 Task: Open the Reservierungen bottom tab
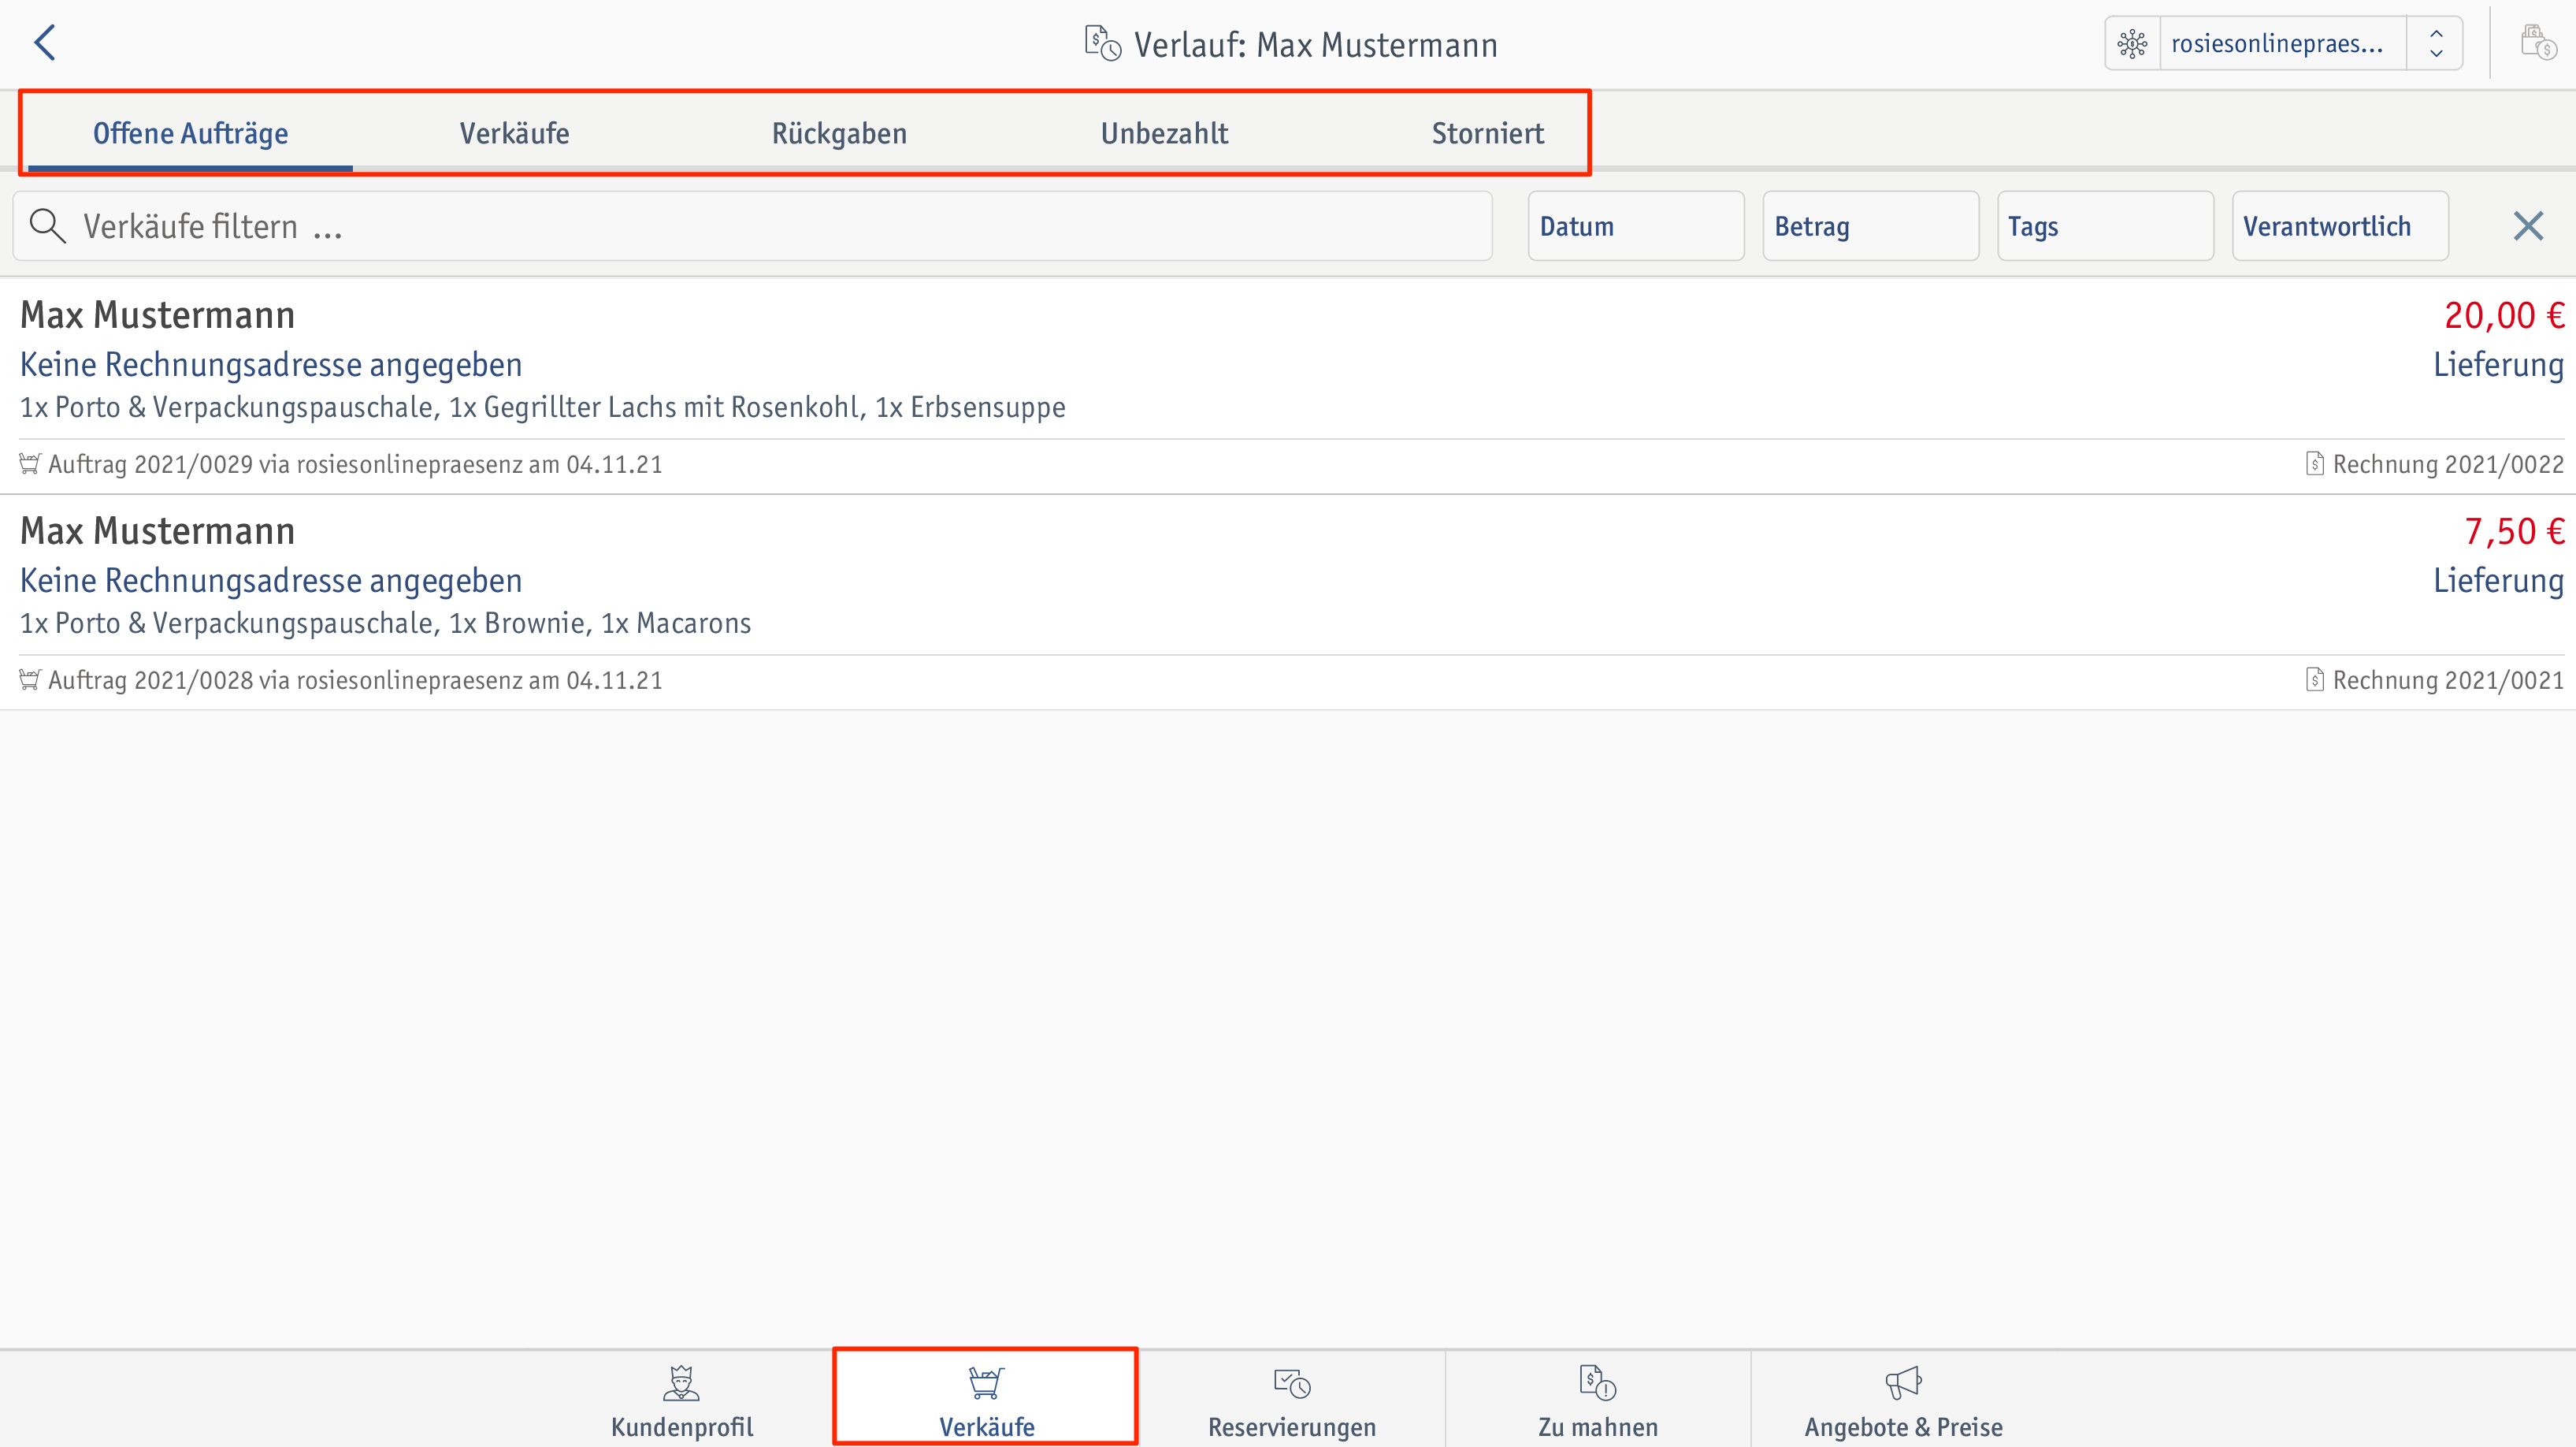[1292, 1400]
